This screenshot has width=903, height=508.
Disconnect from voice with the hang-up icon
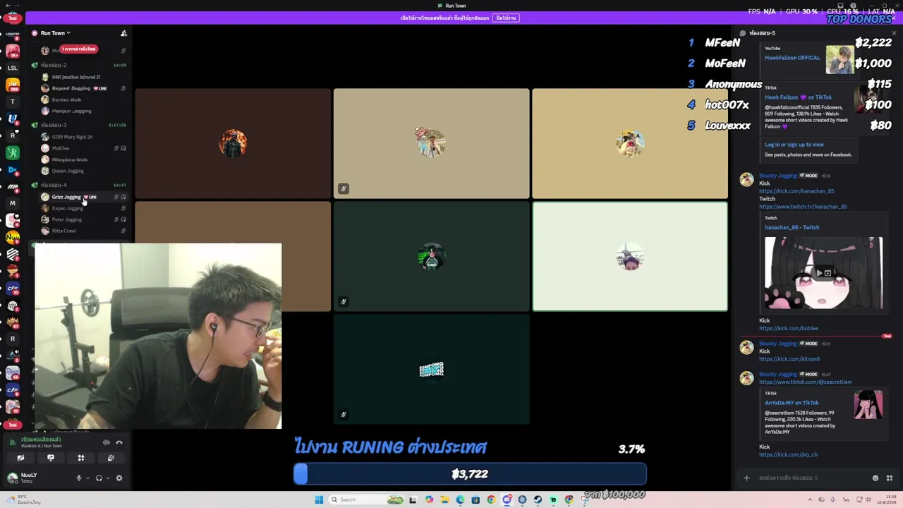119,442
